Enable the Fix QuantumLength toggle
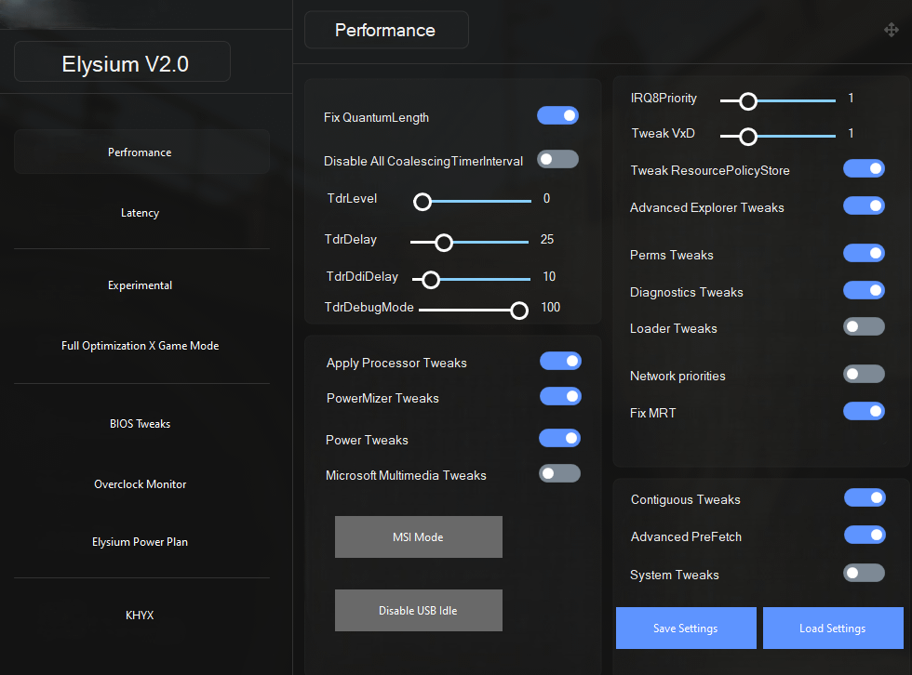912x675 pixels. click(557, 114)
